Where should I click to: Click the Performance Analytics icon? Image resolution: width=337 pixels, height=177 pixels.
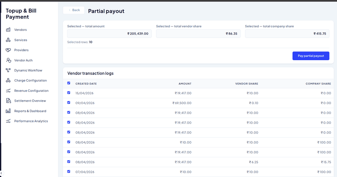tap(8, 121)
